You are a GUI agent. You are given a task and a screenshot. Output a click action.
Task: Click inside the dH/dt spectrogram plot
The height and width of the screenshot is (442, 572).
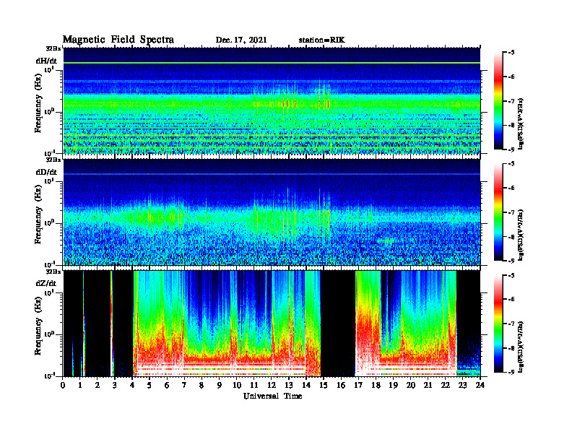click(x=272, y=100)
